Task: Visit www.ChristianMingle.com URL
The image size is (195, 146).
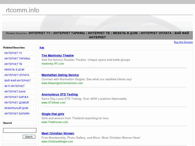Action: (x=57, y=141)
